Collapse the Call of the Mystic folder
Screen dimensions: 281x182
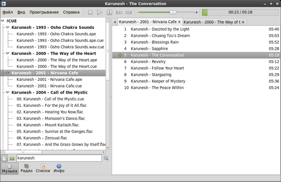tap(8, 92)
